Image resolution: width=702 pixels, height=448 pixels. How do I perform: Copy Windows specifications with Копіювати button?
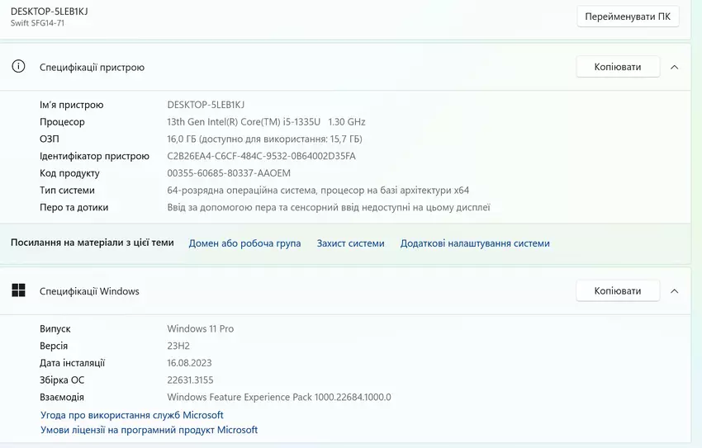[617, 290]
